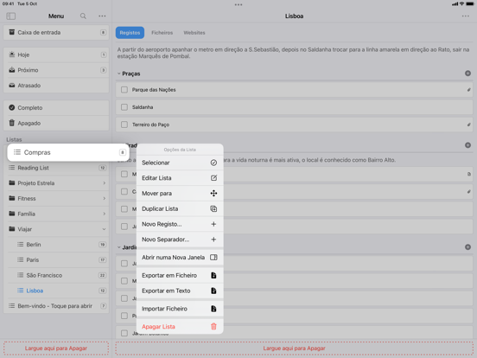The width and height of the screenshot is (477, 358).
Task: Choose Editar Lista from the menu
Action: (x=180, y=178)
